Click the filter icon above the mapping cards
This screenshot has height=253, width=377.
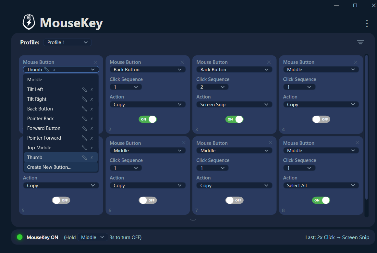[x=360, y=42]
